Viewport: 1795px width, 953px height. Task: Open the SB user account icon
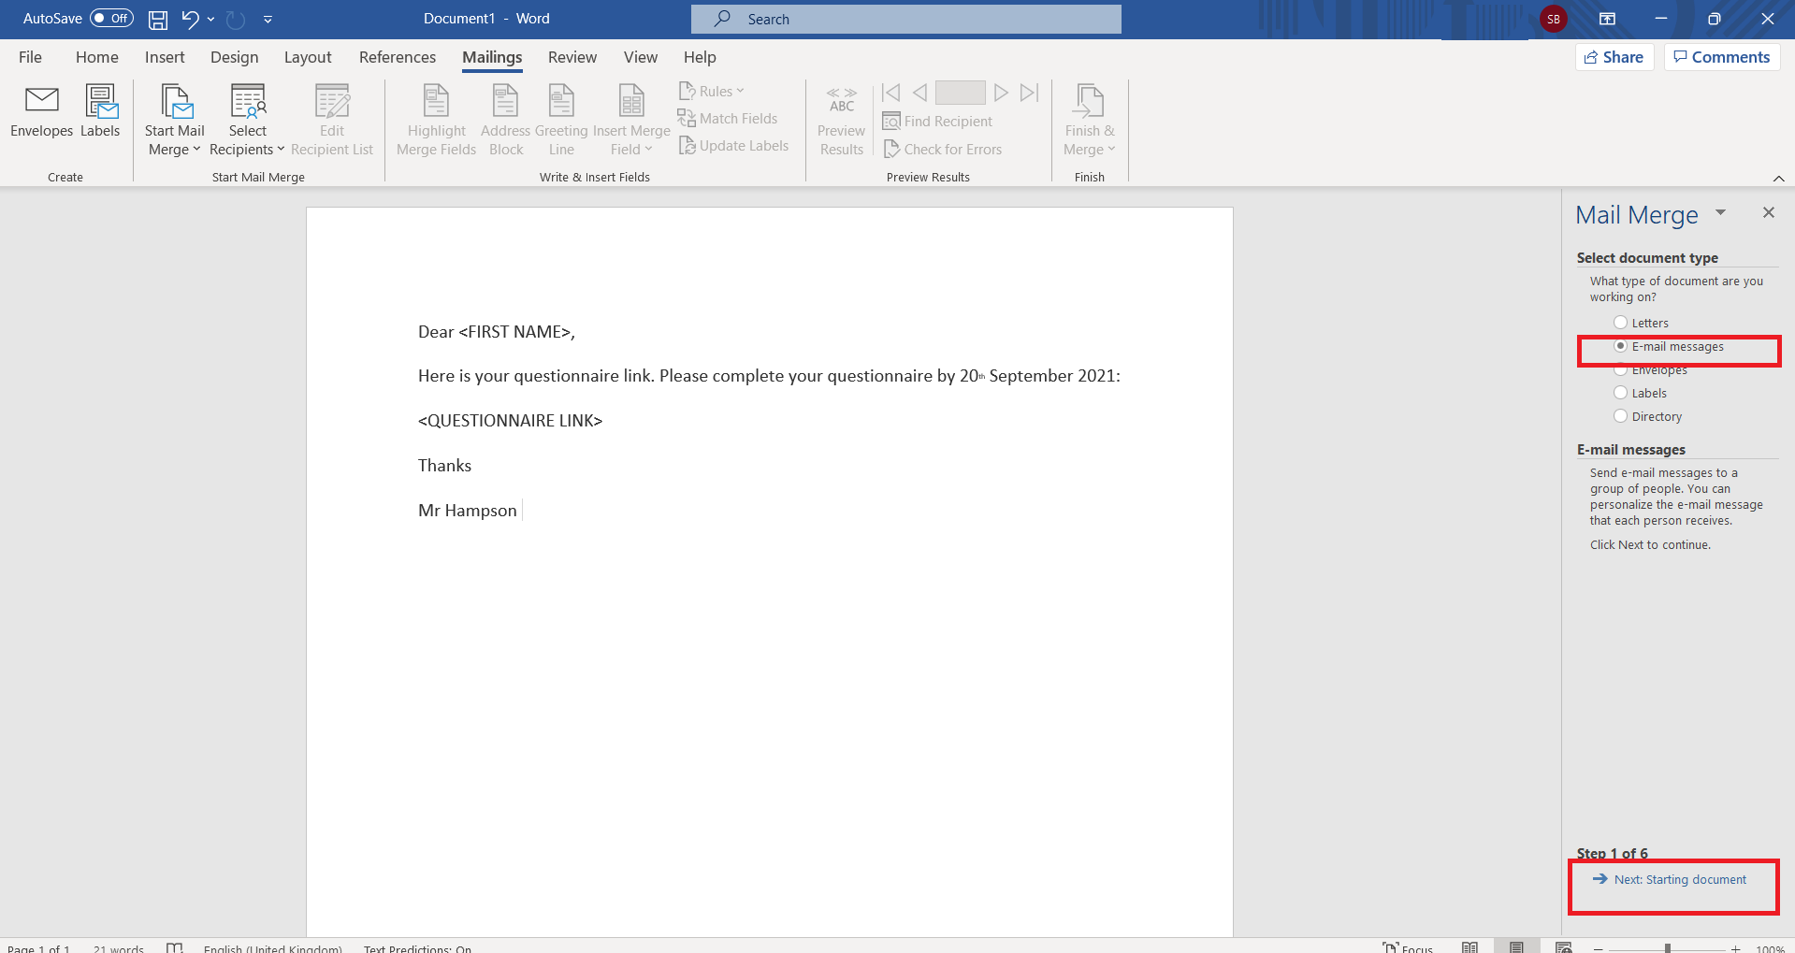click(x=1553, y=19)
